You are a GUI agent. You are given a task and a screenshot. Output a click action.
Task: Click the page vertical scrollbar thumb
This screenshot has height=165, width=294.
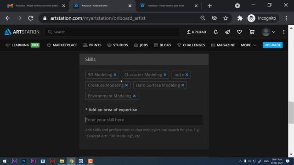pyautogui.click(x=291, y=113)
